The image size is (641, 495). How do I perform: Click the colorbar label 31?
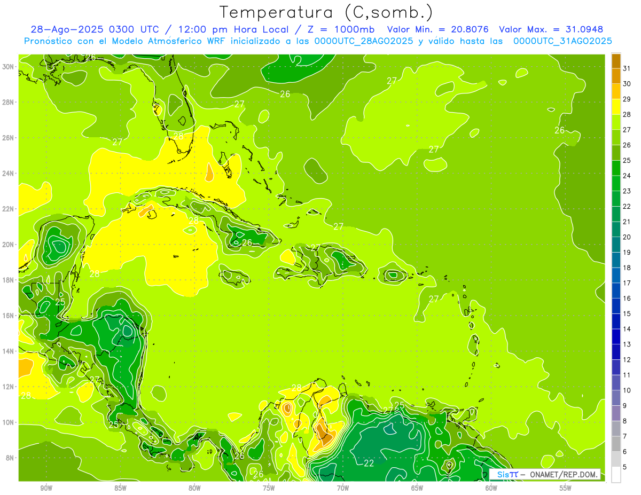coord(627,68)
